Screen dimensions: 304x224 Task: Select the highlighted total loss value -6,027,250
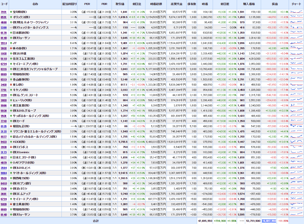tap(269, 221)
